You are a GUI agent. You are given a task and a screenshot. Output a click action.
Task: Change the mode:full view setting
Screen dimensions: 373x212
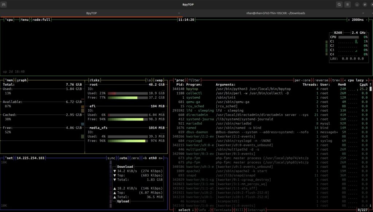coord(41,20)
